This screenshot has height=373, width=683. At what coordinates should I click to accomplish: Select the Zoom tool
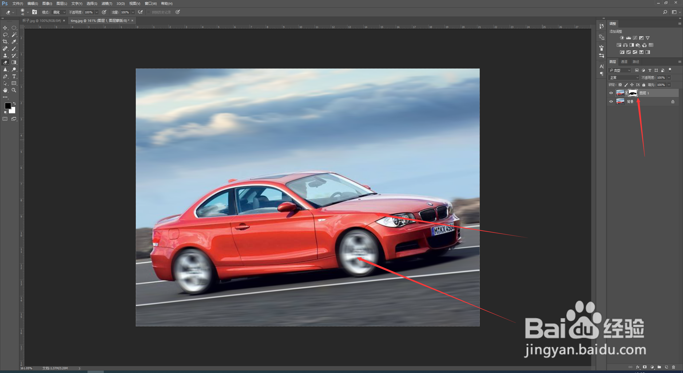click(14, 90)
